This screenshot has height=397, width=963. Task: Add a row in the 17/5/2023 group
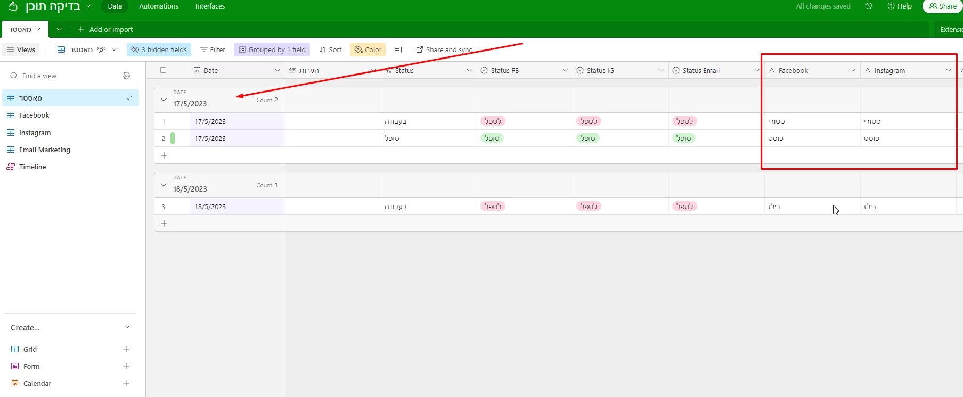[164, 155]
